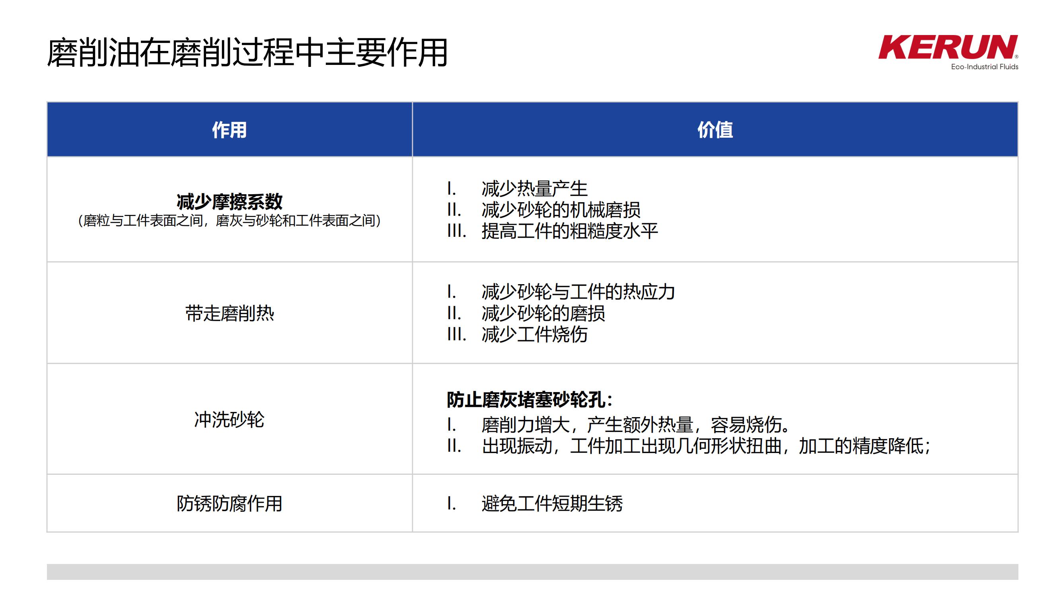Click the subtitle 磨粒与工件表面之间，磨灰与砂轮和工件表面之间
Viewport: 1061px width, 597px height.
click(230, 221)
